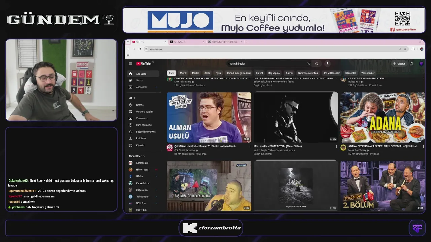Select the İzlenenler filter chip
This screenshot has width=431, height=242.
pyautogui.click(x=351, y=73)
